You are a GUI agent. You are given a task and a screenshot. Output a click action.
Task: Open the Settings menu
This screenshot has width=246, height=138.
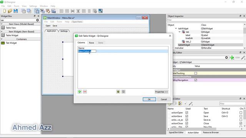(x=33, y=6)
